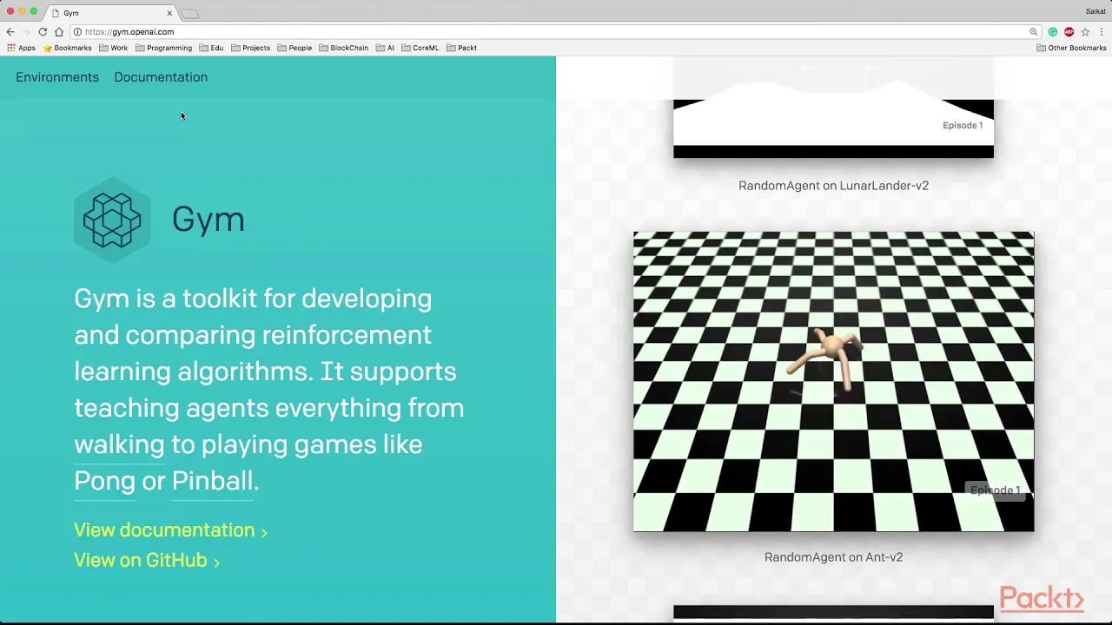Click the browser back arrow

click(10, 32)
